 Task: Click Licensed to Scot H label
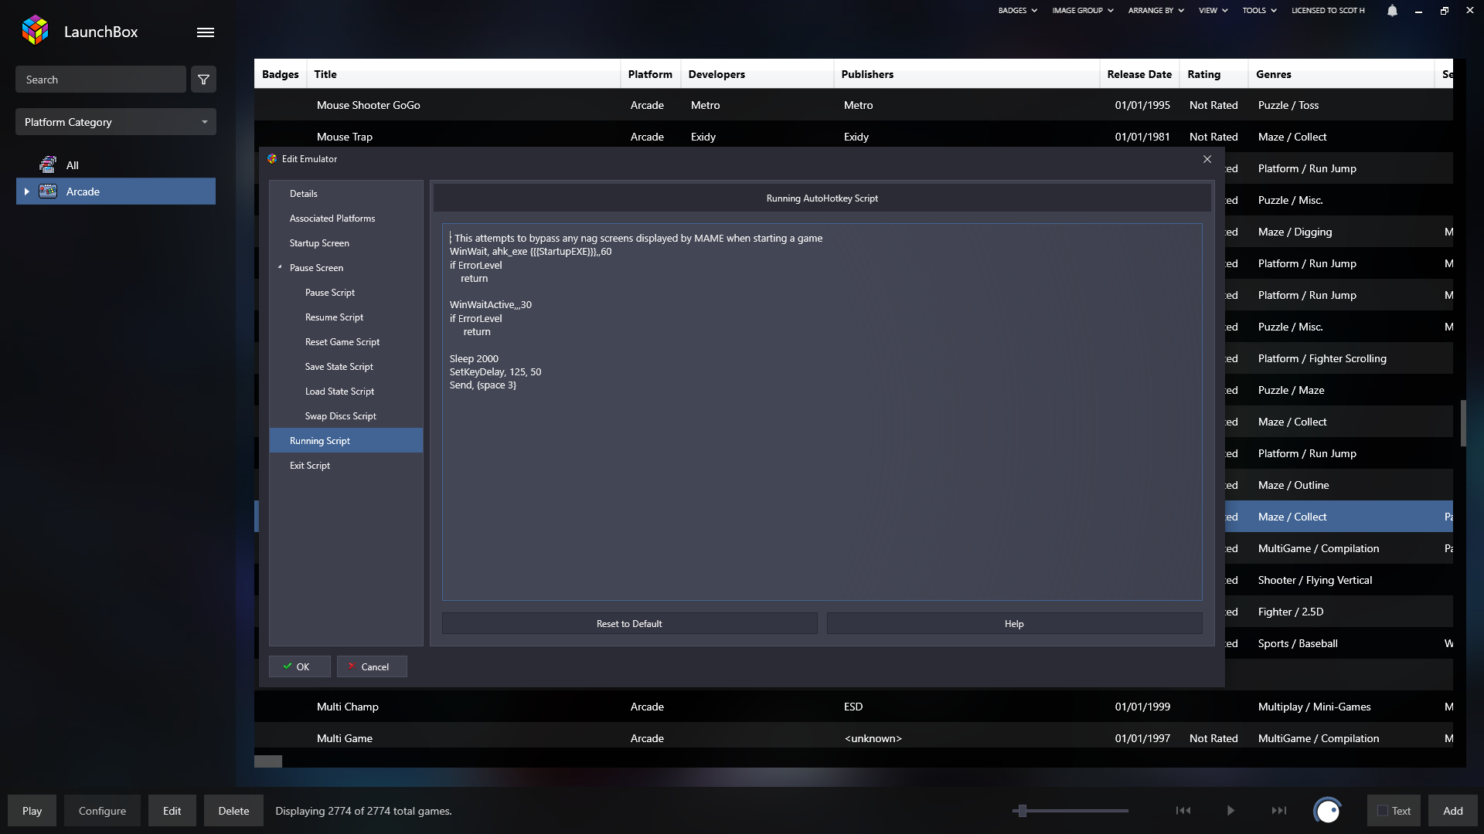coord(1328,11)
